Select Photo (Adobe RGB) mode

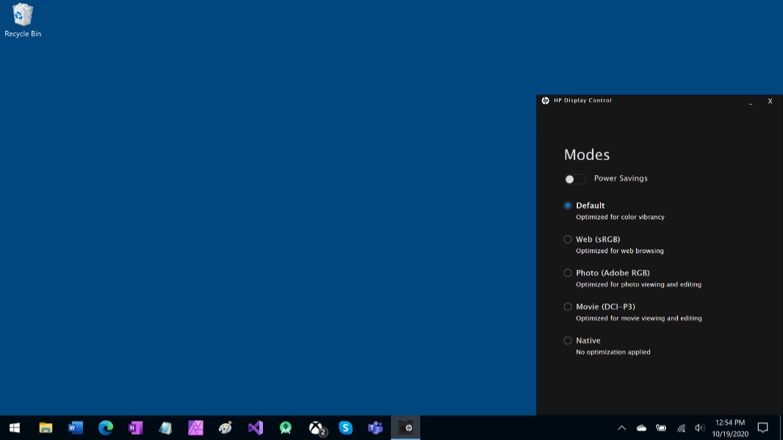click(568, 273)
